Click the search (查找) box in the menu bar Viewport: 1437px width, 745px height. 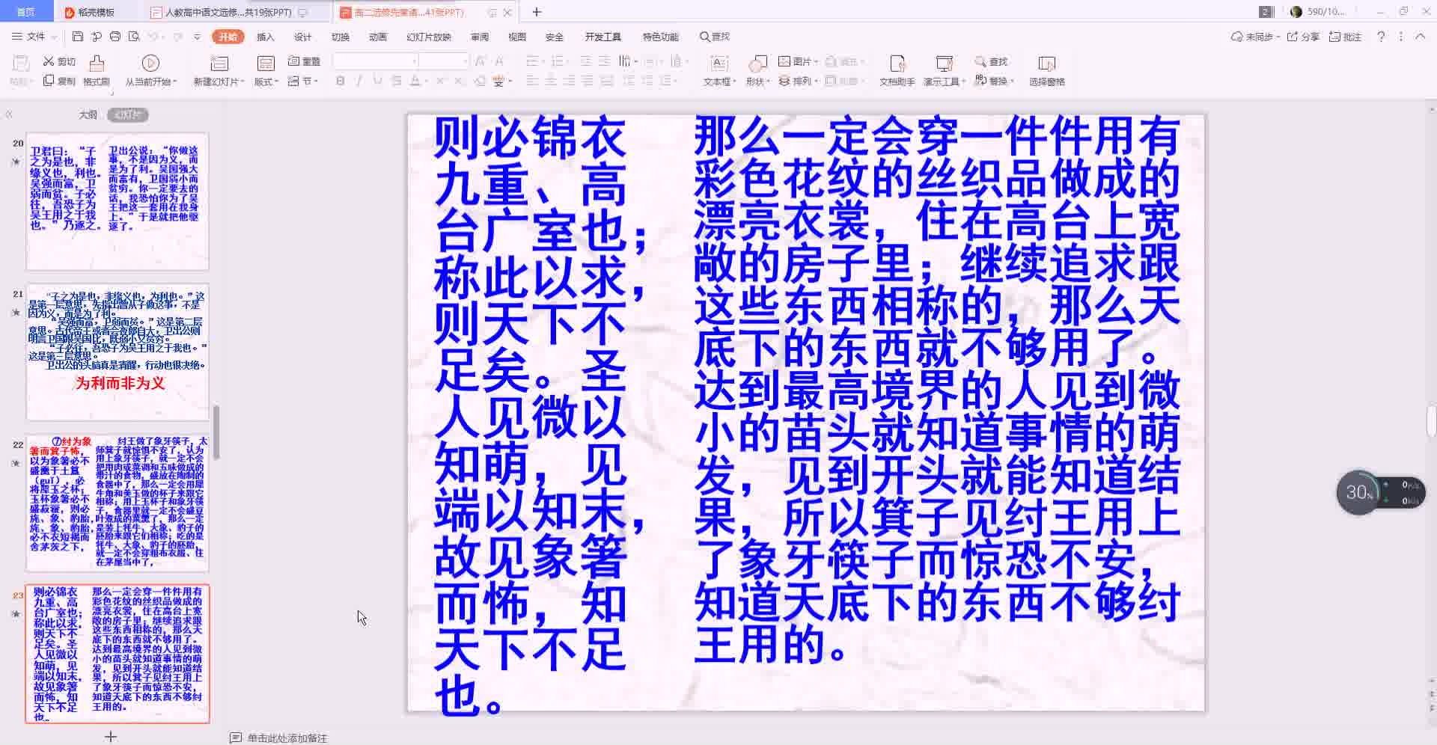click(x=715, y=37)
